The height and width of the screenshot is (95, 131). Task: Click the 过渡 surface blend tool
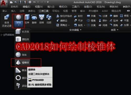[x=103, y=16]
